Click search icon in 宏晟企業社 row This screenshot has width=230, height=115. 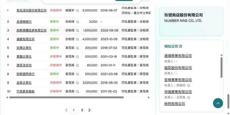point(77,48)
